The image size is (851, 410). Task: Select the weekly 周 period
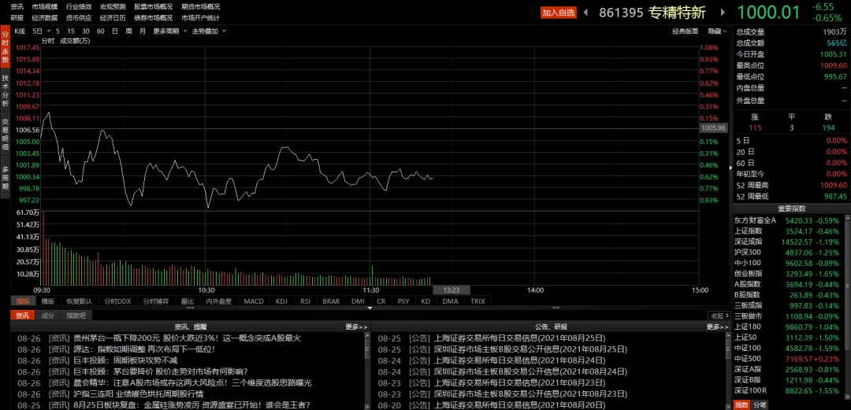click(128, 31)
